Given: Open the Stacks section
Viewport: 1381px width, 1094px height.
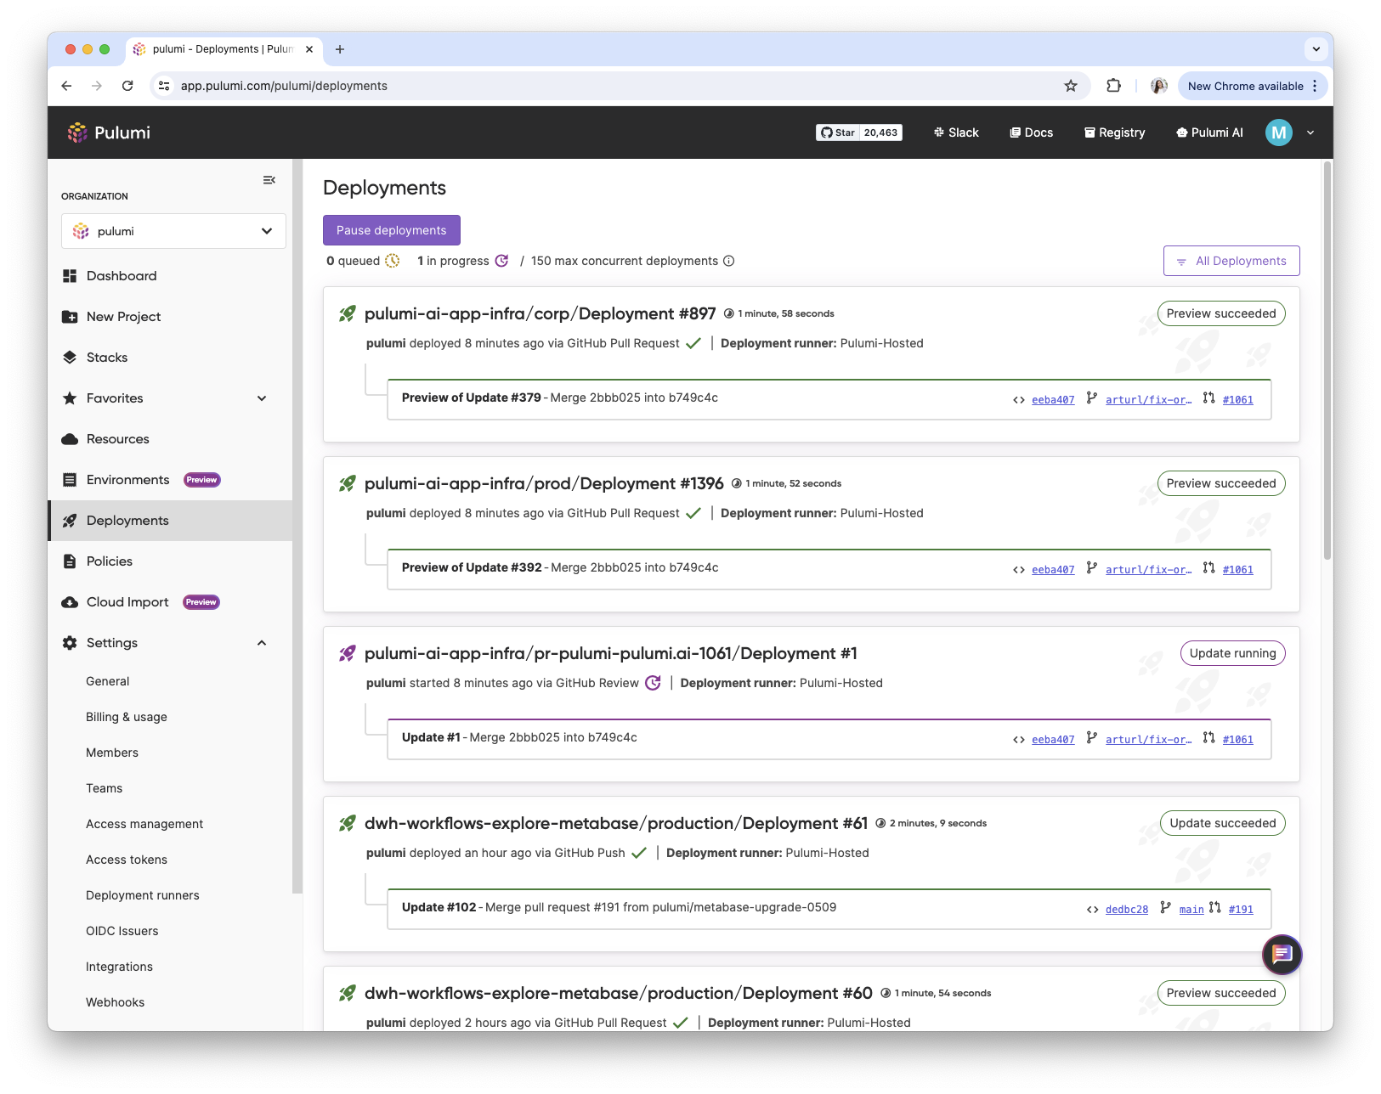Looking at the screenshot, I should (x=107, y=358).
